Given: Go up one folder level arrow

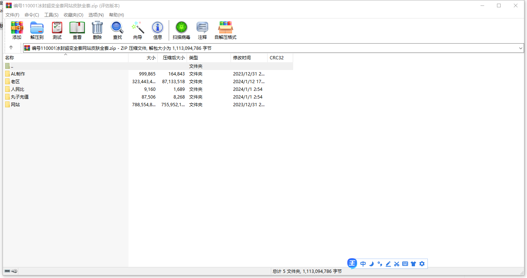Looking at the screenshot, I should (11, 48).
